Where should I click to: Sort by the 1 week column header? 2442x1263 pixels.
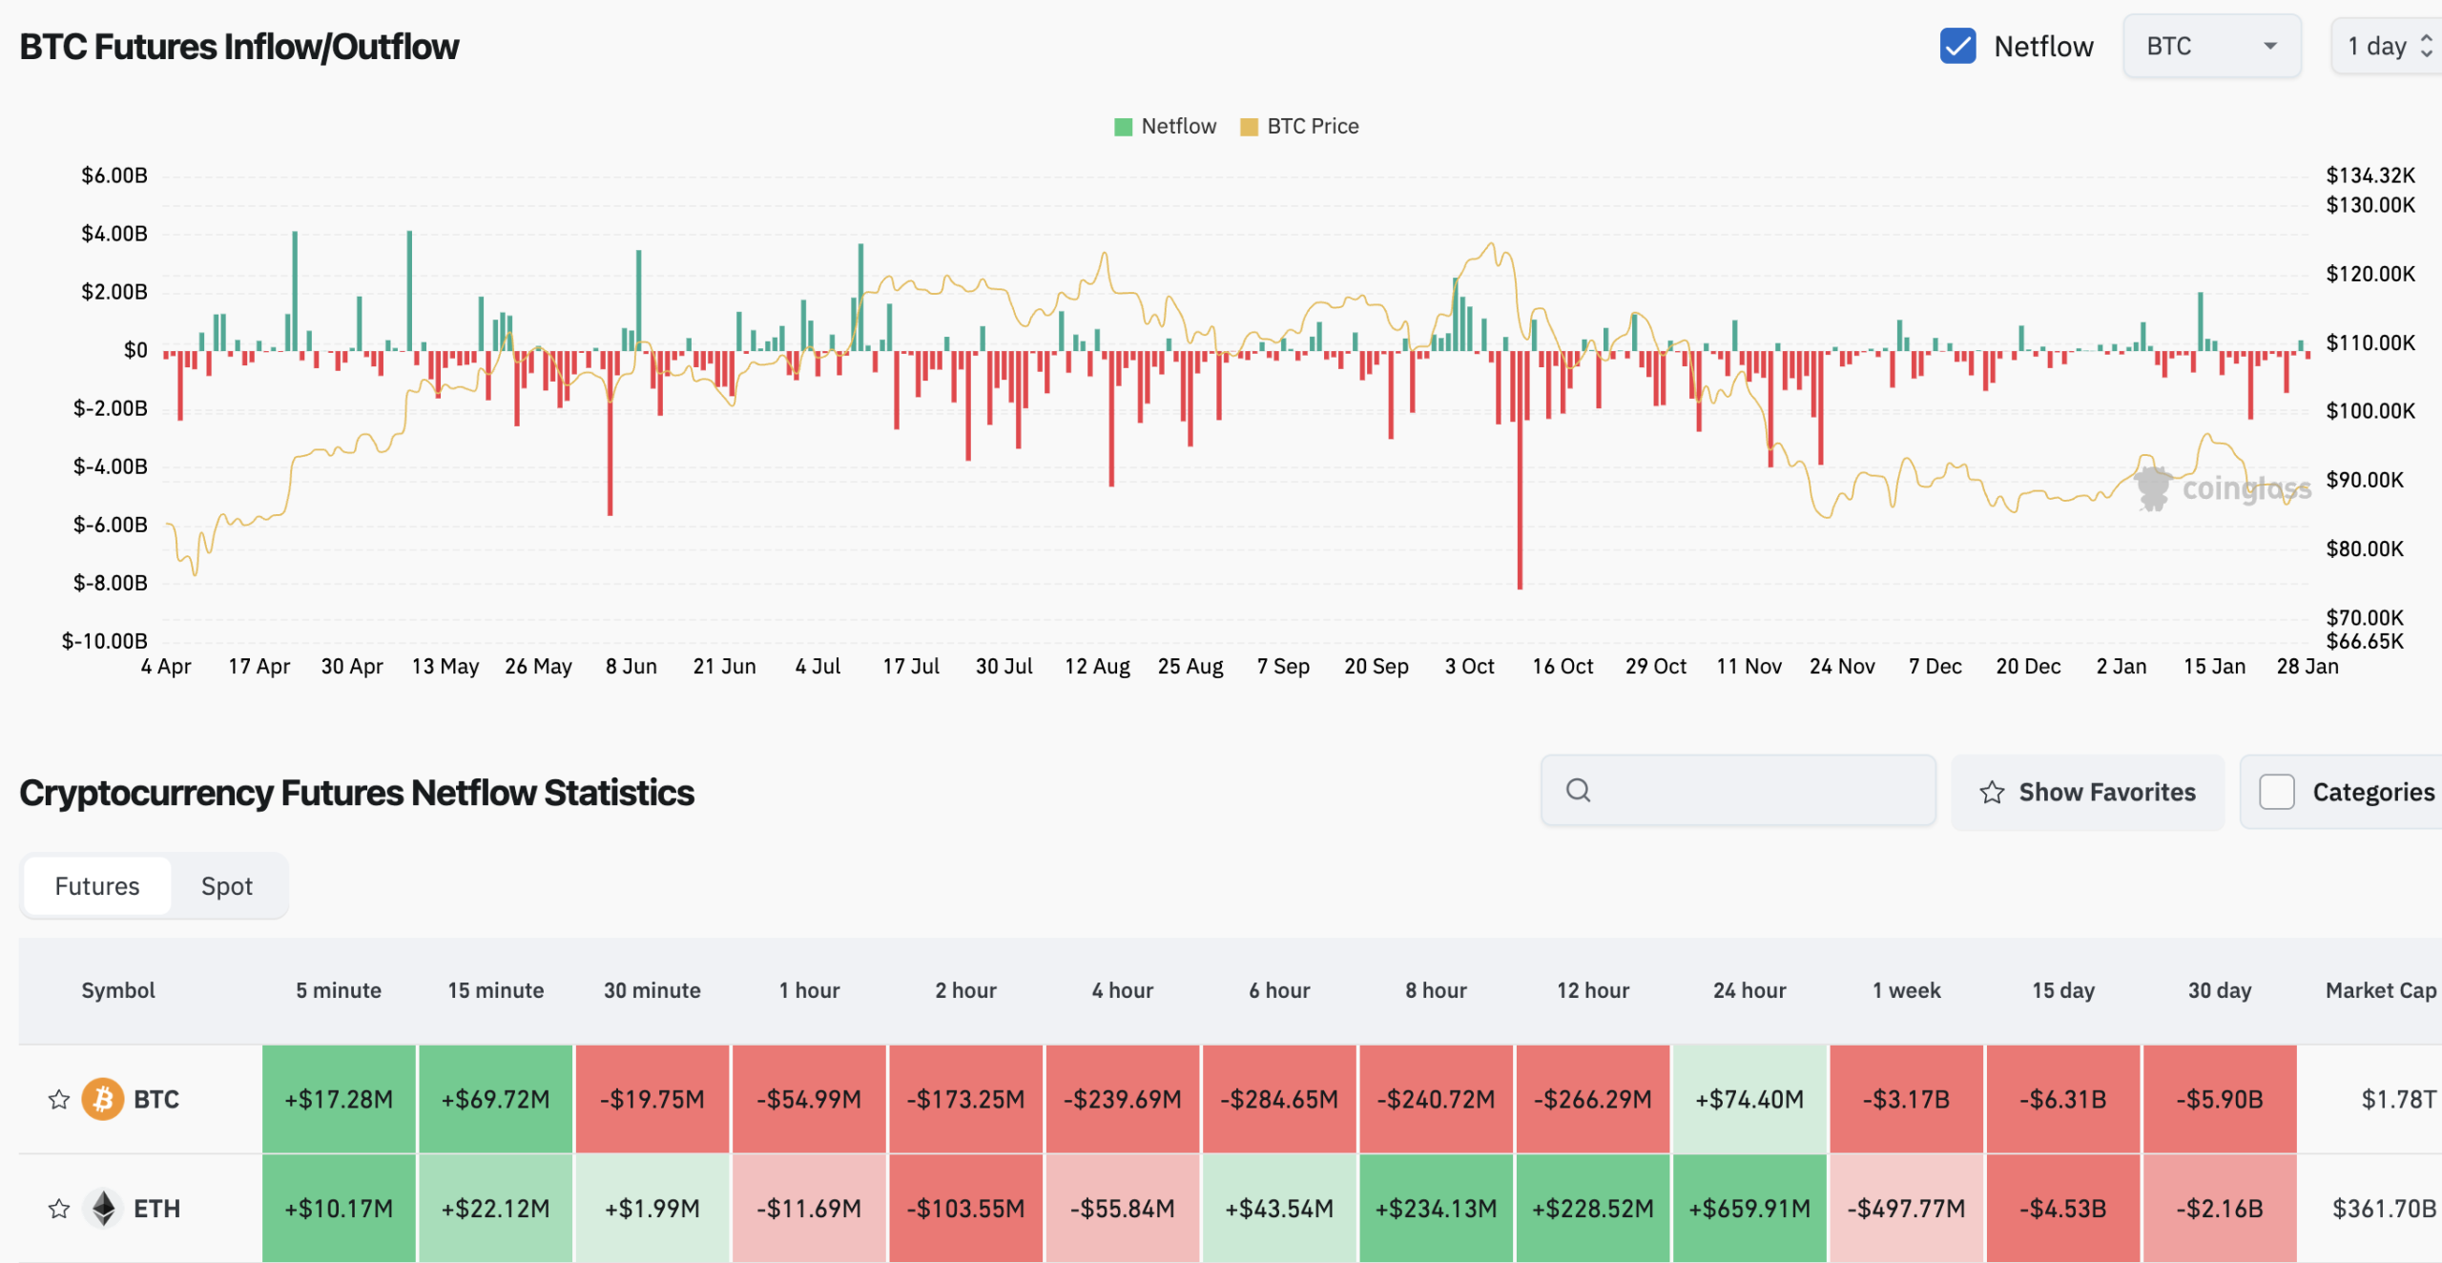coord(1906,990)
